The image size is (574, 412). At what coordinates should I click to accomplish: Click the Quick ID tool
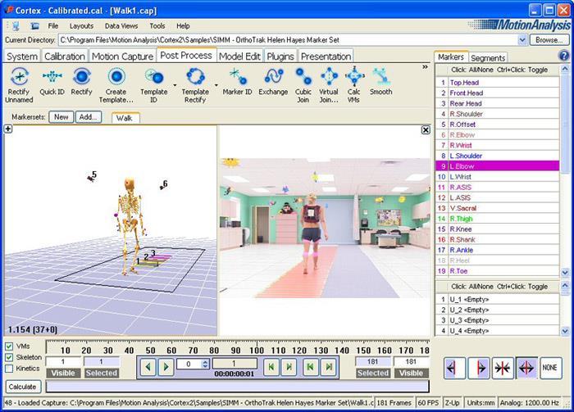pos(52,82)
